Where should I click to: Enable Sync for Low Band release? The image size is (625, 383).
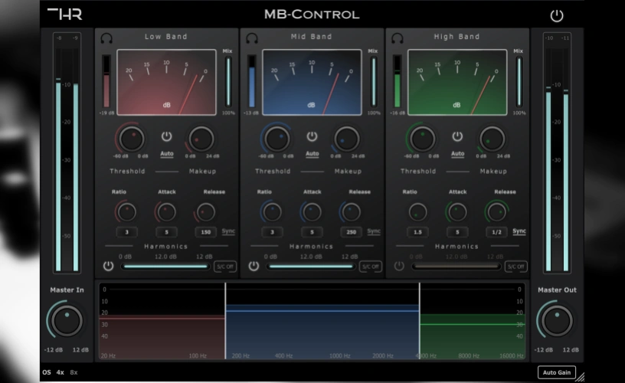click(228, 231)
